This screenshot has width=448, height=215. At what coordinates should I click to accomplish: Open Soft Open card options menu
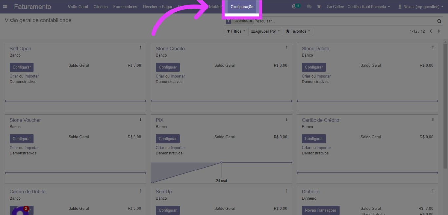click(141, 48)
